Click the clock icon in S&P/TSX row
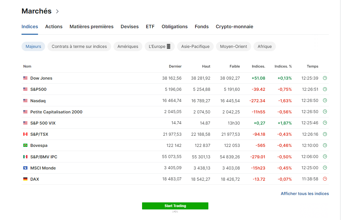The image size is (341, 220). pyautogui.click(x=325, y=134)
